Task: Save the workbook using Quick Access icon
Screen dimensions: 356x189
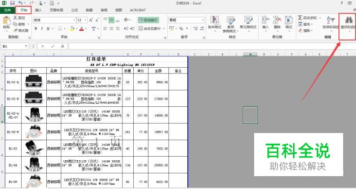Action: click(x=12, y=3)
